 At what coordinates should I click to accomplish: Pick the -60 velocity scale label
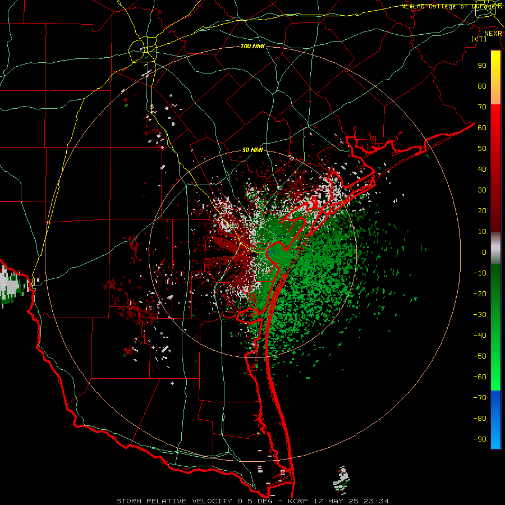[480, 377]
